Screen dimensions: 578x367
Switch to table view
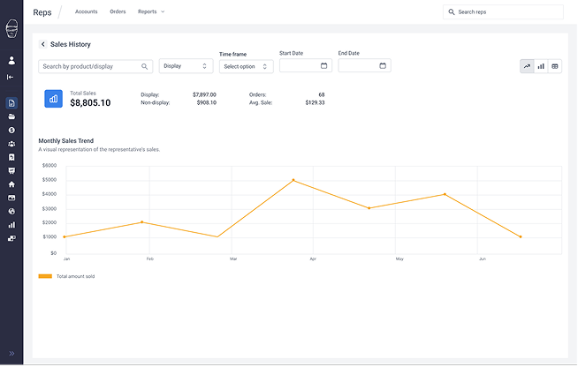tap(555, 67)
